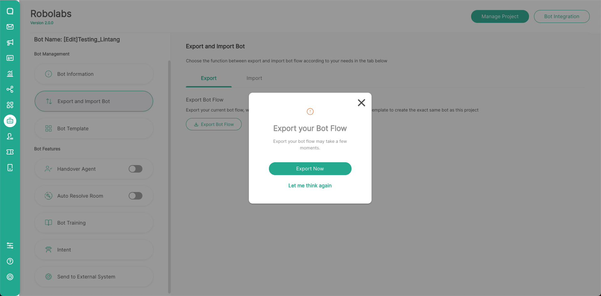Open the contacts card icon in sidebar

(x=10, y=58)
